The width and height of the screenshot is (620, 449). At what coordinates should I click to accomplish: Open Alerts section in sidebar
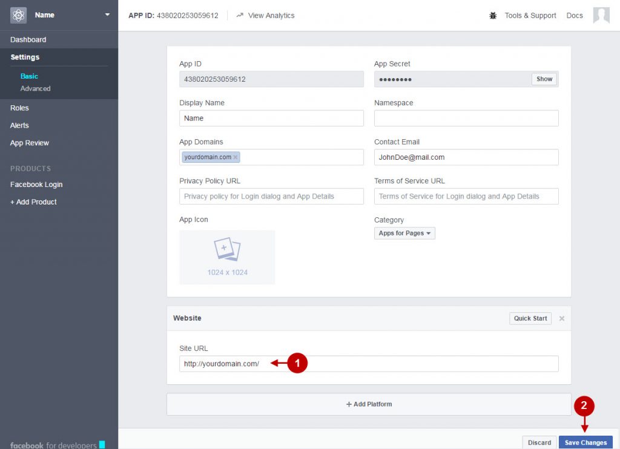[x=19, y=125]
